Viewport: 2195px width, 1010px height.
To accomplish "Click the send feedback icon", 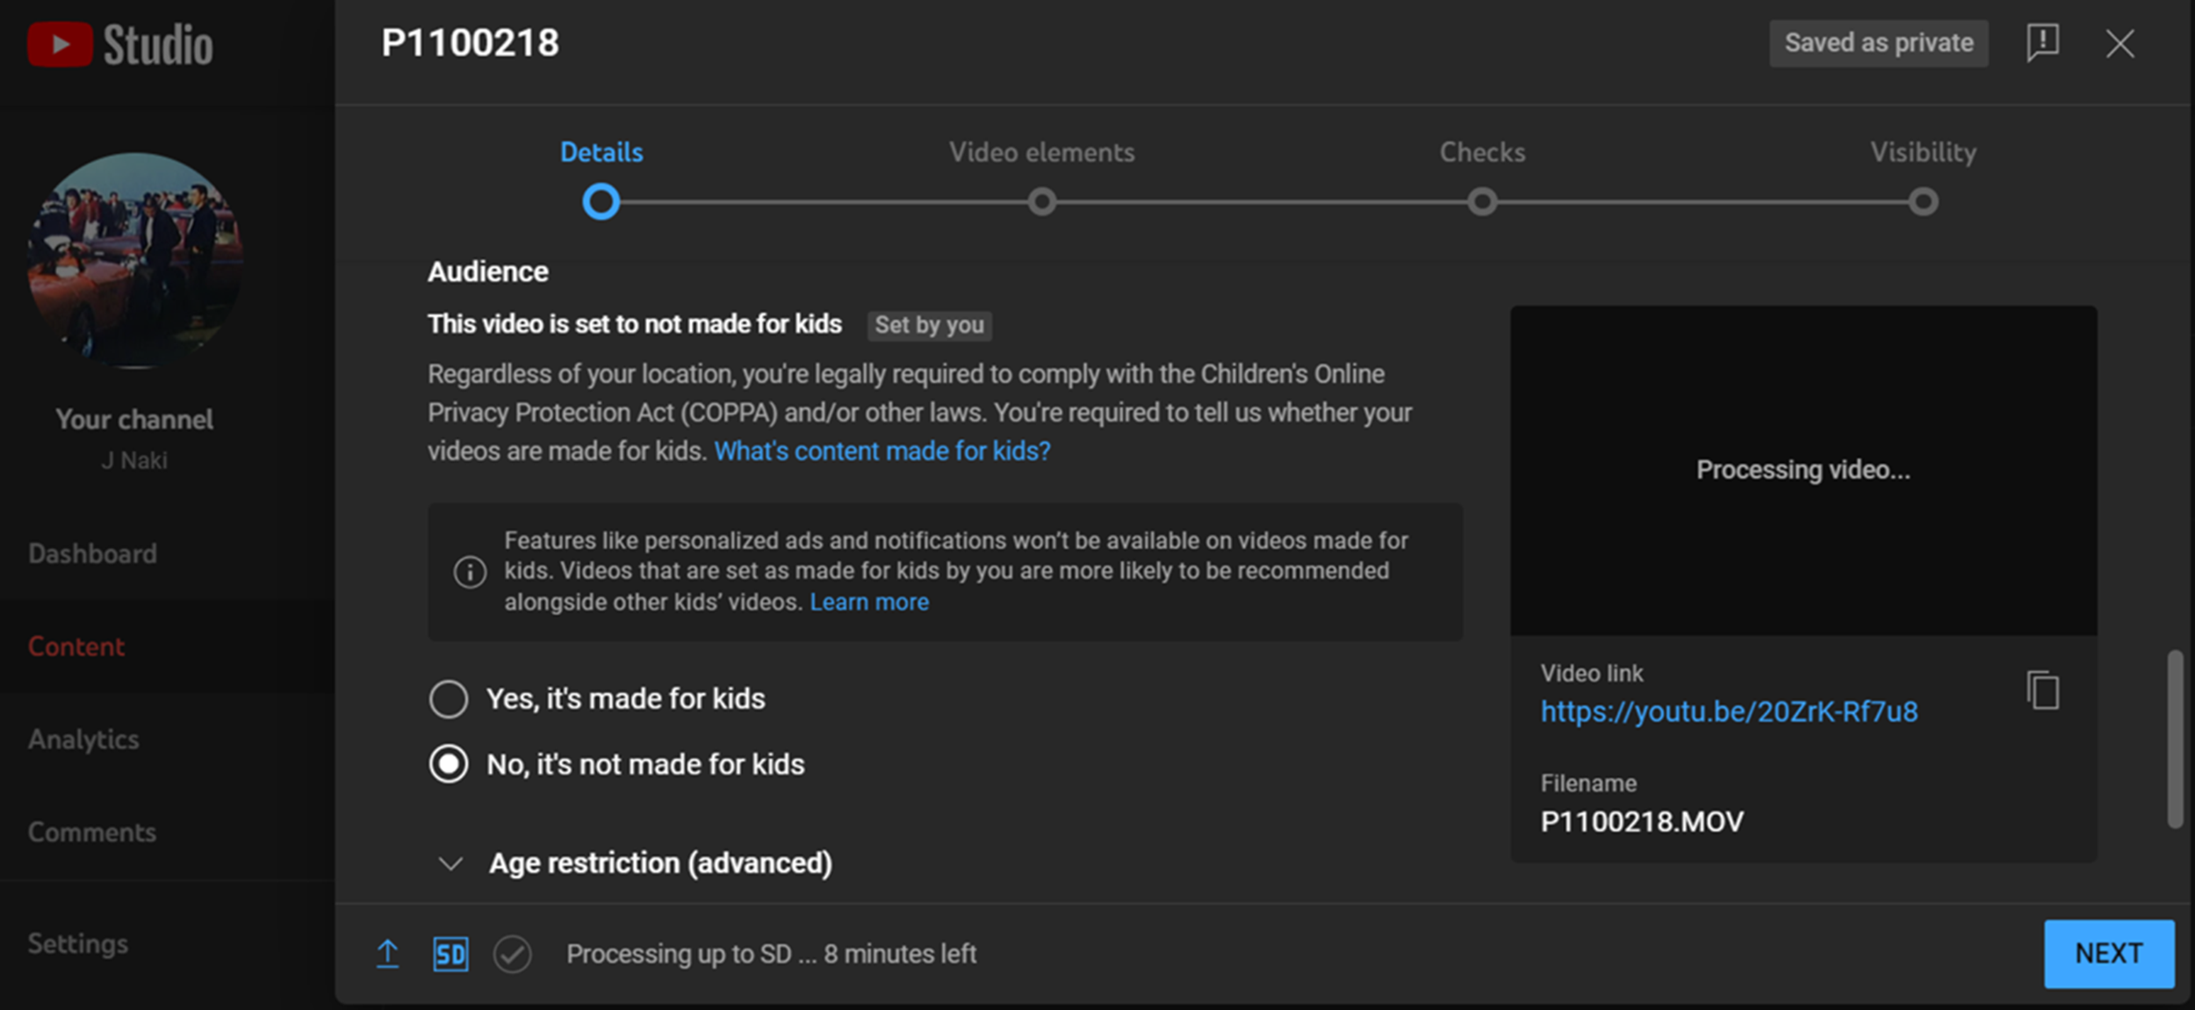I will [x=2042, y=42].
